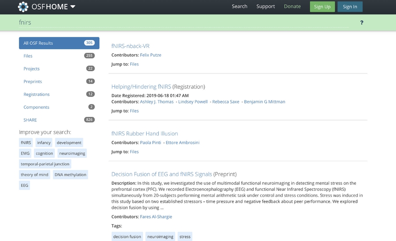Click the decision fusion tag
This screenshot has width=396, height=241.
pos(127,237)
